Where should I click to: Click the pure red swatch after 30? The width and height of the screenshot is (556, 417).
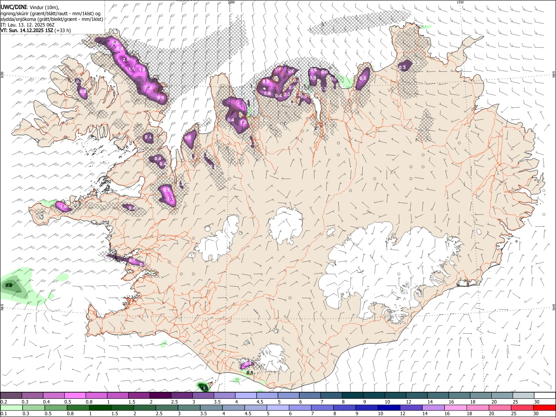544,407
